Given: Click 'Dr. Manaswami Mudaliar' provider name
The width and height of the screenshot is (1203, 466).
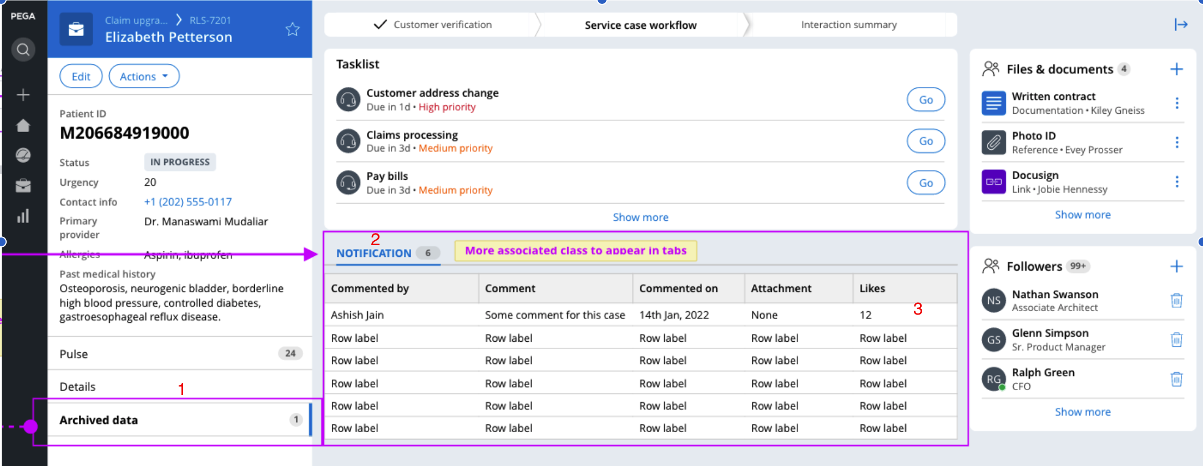Looking at the screenshot, I should click(206, 221).
